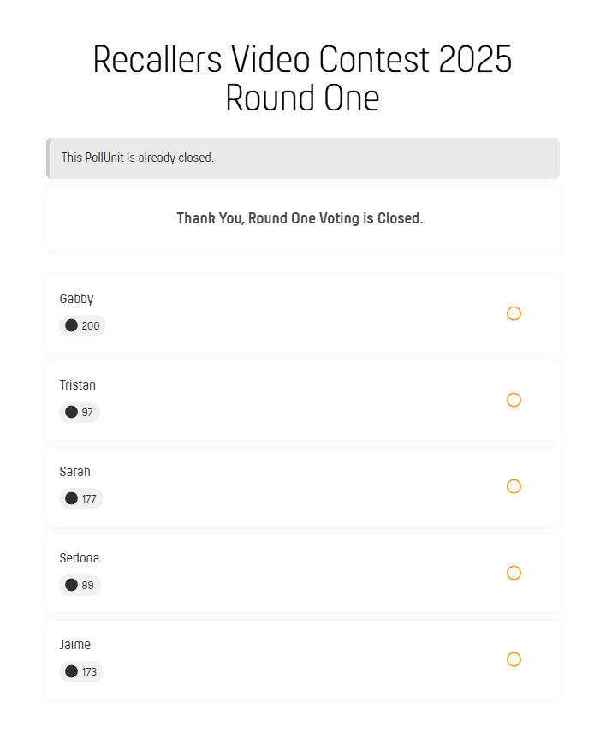Click the badge showing 200 votes

click(x=82, y=325)
